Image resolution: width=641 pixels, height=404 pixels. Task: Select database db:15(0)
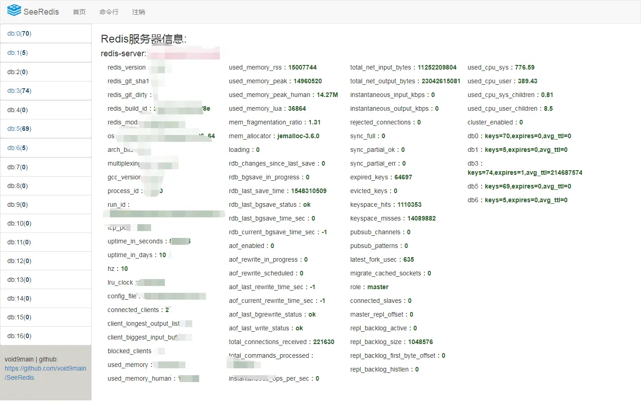click(x=46, y=317)
